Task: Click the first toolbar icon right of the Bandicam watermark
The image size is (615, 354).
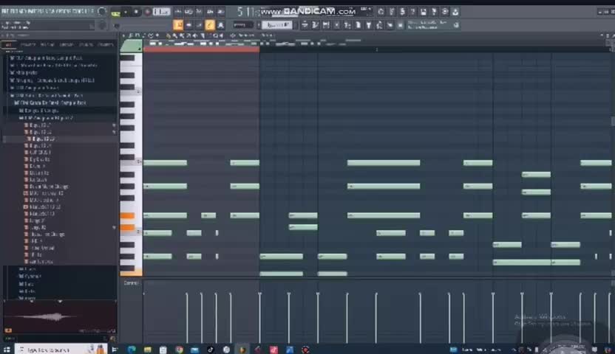Action: pyautogui.click(x=381, y=12)
